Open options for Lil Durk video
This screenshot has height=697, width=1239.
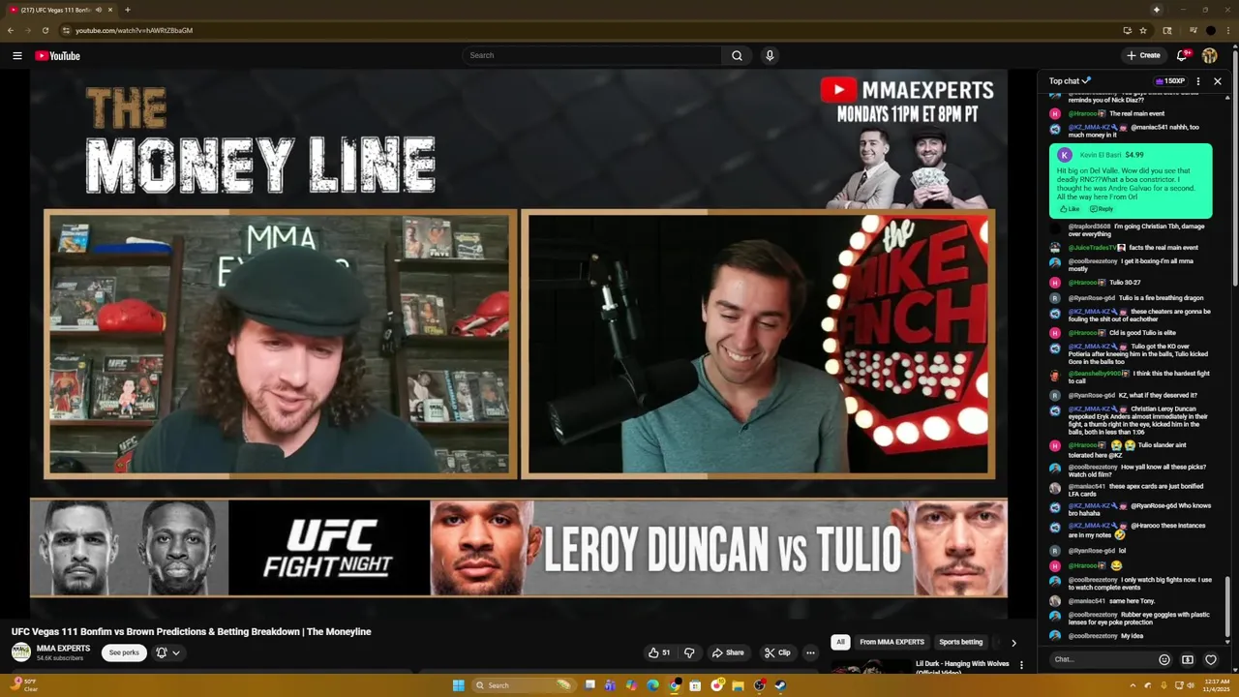[1021, 665]
